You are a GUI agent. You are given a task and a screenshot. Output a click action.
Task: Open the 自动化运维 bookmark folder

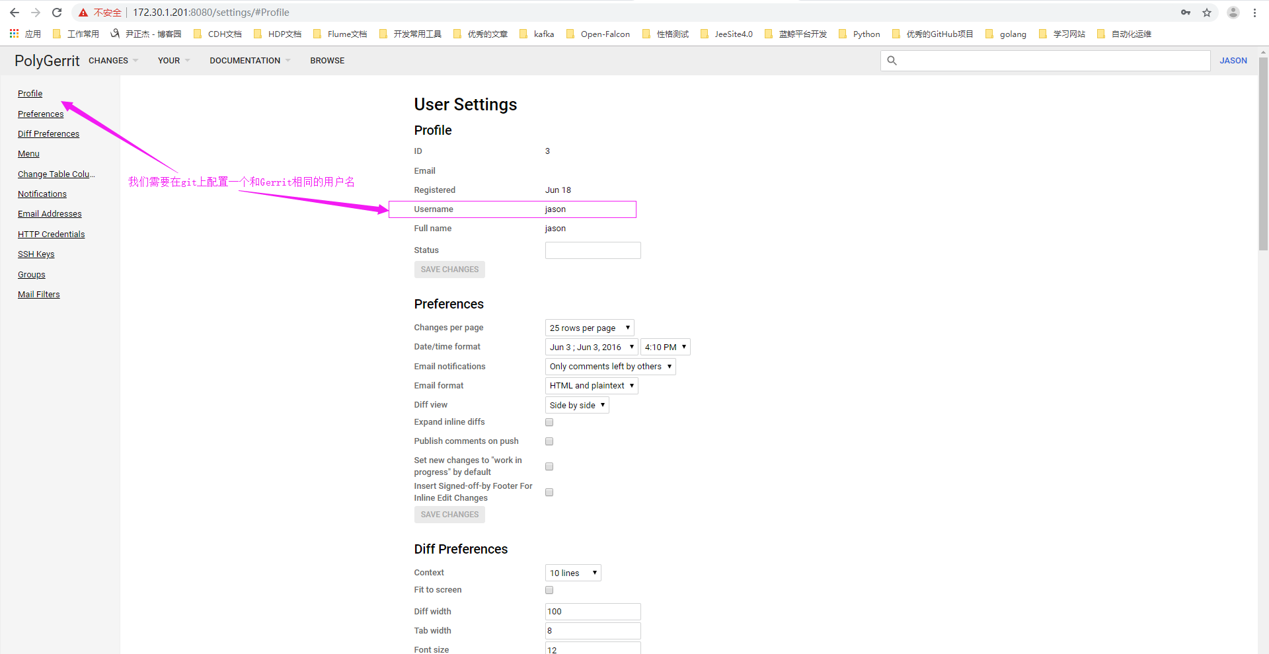[x=1124, y=34]
